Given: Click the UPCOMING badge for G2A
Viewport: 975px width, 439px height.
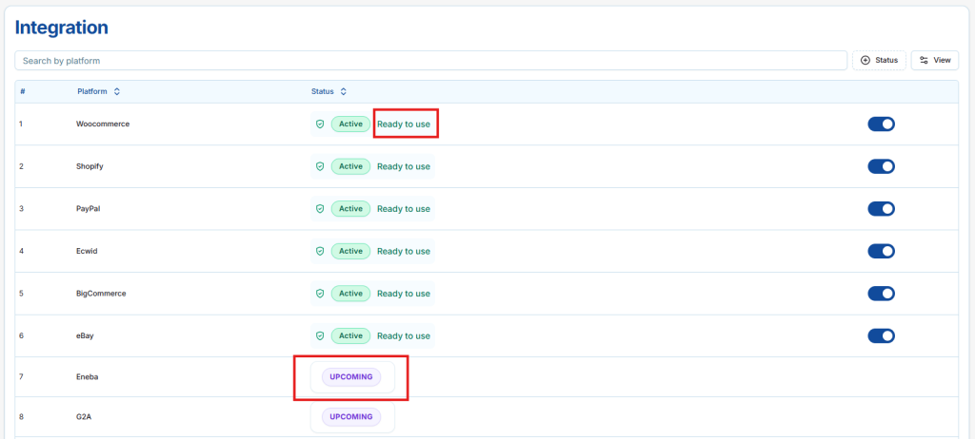Looking at the screenshot, I should pos(350,417).
